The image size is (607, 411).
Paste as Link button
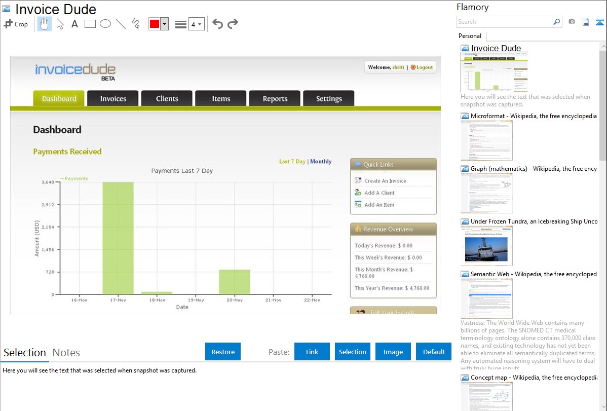pyautogui.click(x=312, y=352)
